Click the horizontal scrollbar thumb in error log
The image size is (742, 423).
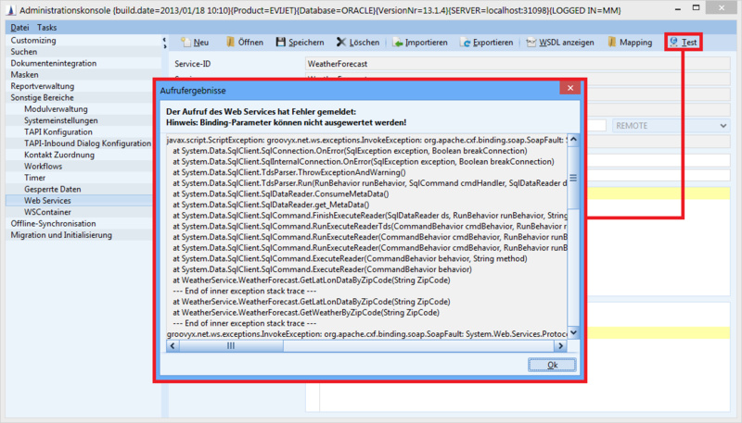click(231, 346)
